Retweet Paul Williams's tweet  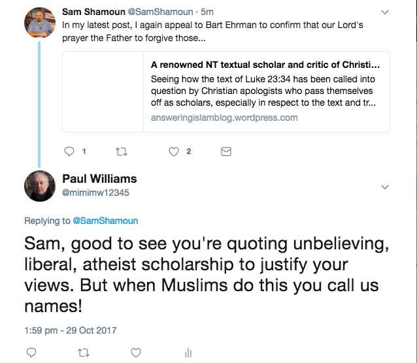84,353
